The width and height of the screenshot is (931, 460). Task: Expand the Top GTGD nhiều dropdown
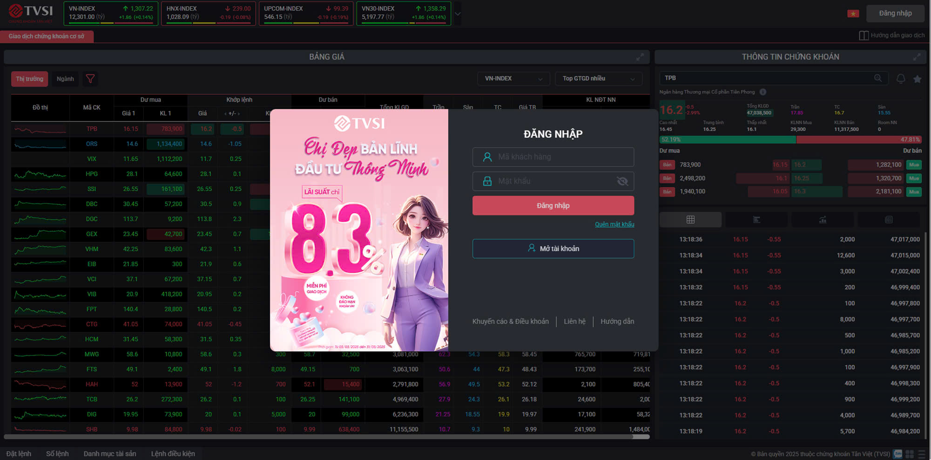598,79
